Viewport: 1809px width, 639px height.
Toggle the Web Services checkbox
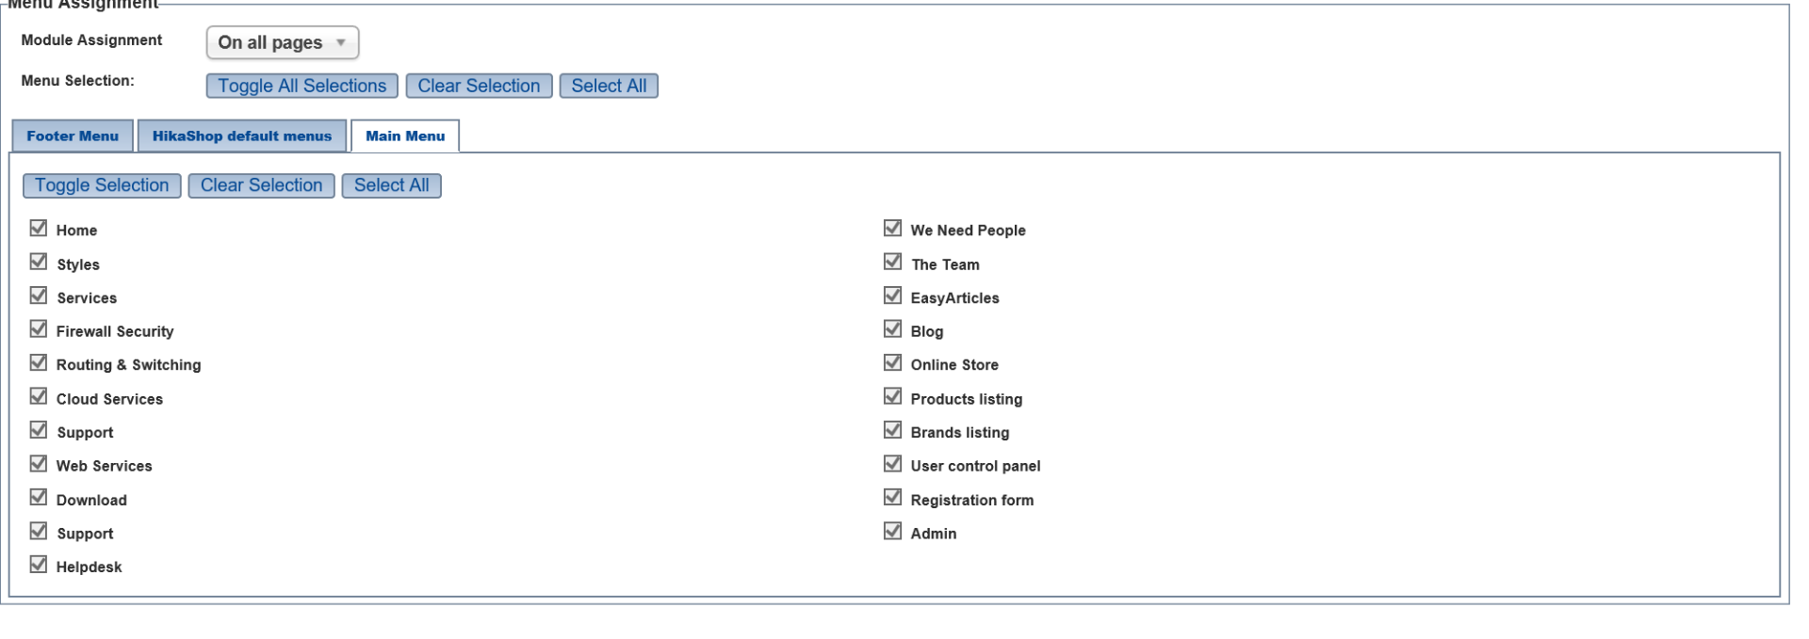(x=39, y=464)
